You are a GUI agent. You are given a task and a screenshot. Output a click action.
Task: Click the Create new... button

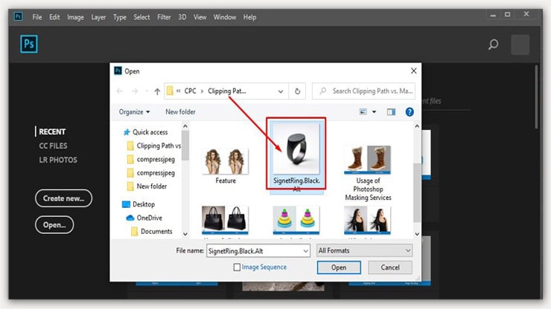[63, 198]
